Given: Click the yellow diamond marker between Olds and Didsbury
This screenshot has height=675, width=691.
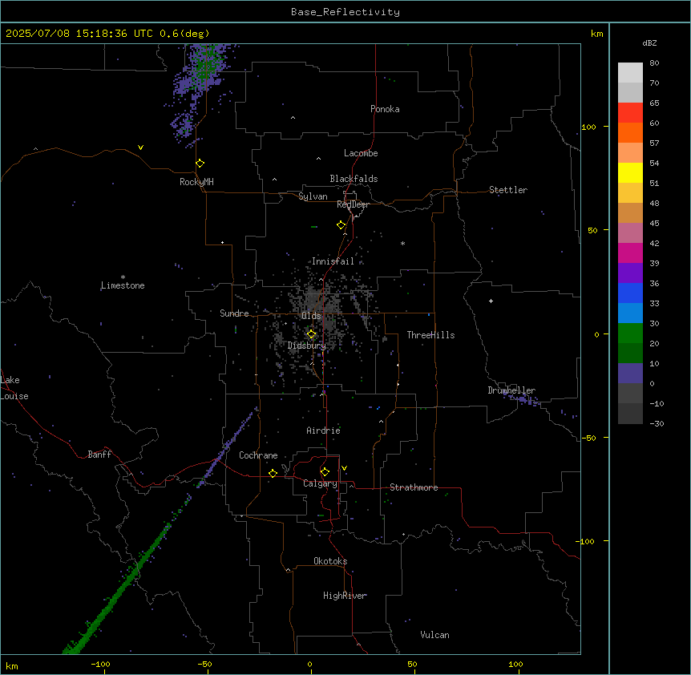Looking at the screenshot, I should pyautogui.click(x=311, y=334).
